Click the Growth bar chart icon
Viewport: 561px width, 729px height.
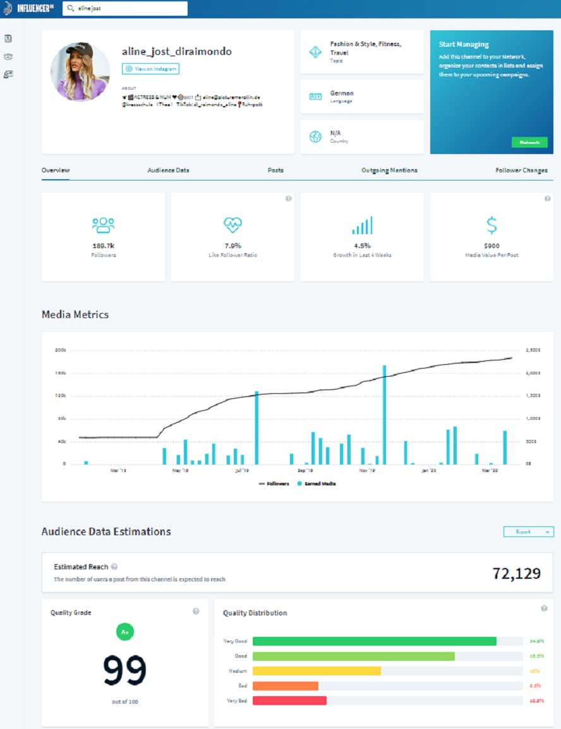coord(363,225)
